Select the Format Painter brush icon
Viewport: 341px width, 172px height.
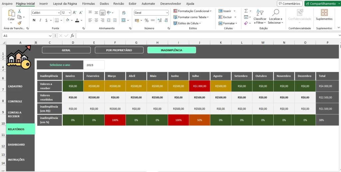[20, 23]
